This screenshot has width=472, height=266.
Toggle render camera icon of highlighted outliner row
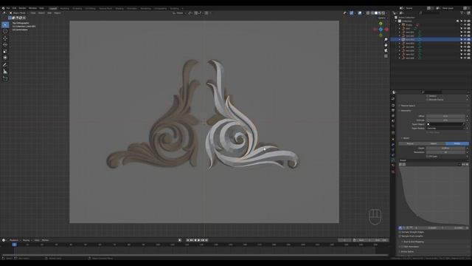(469, 39)
